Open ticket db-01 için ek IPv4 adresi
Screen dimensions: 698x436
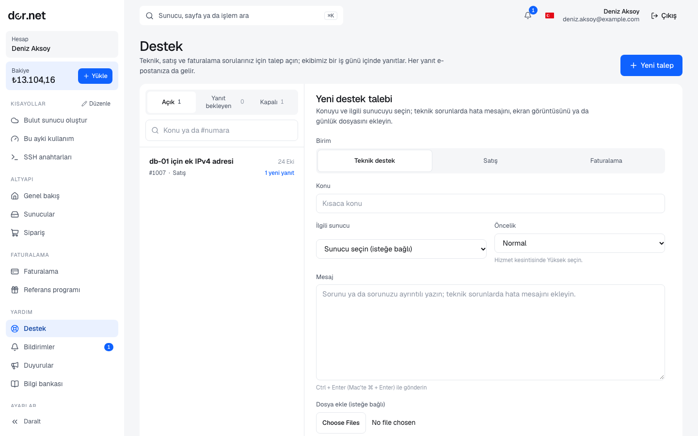(x=222, y=167)
